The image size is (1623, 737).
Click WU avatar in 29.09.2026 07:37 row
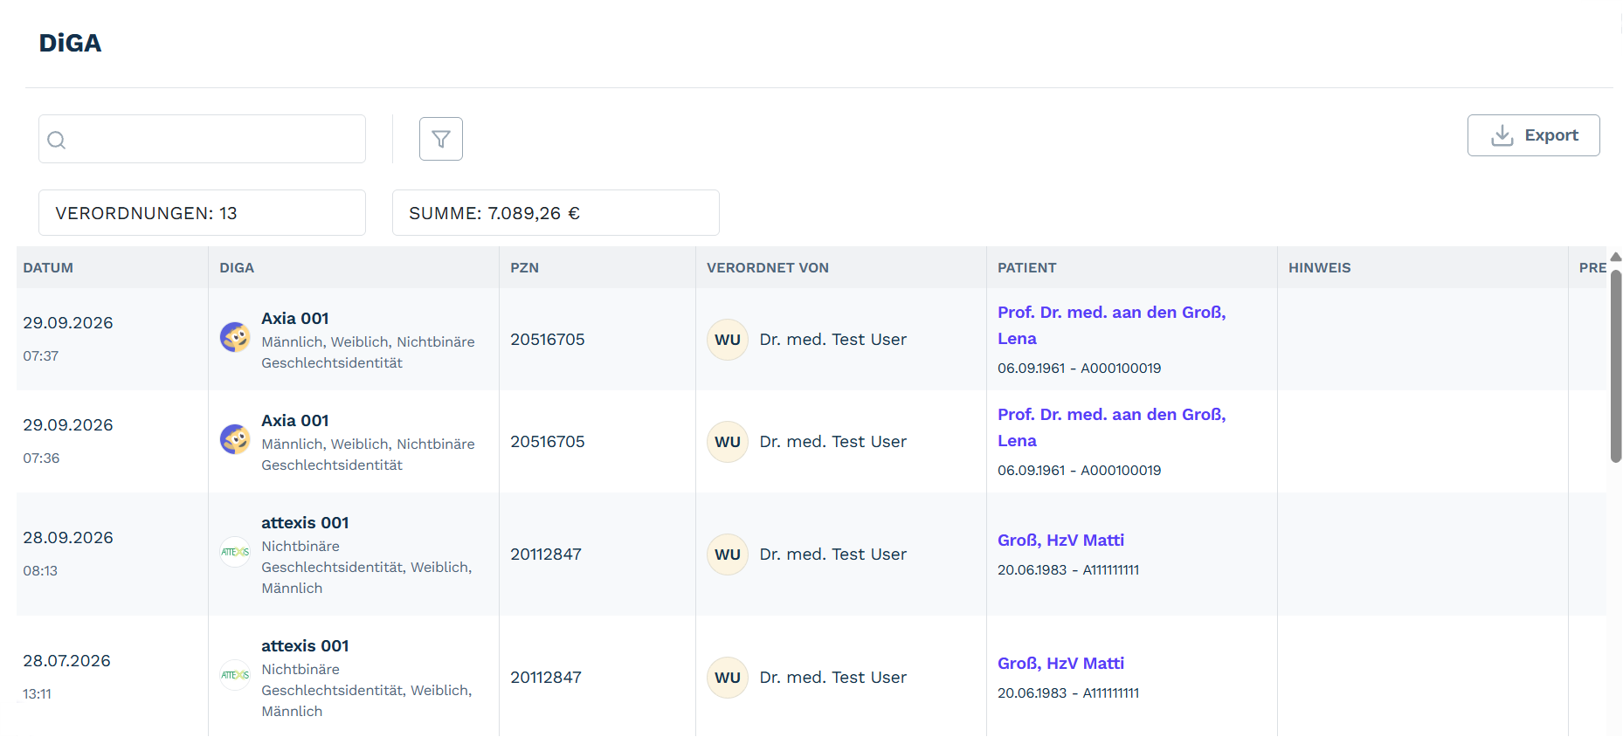pyautogui.click(x=728, y=340)
